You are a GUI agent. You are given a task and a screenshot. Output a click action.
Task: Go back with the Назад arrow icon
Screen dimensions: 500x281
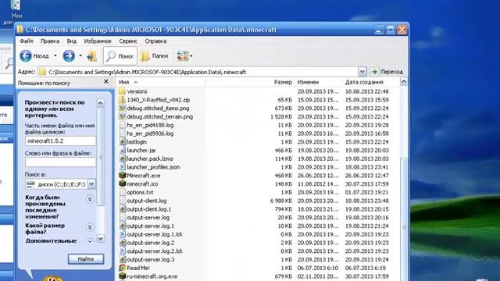pos(26,56)
